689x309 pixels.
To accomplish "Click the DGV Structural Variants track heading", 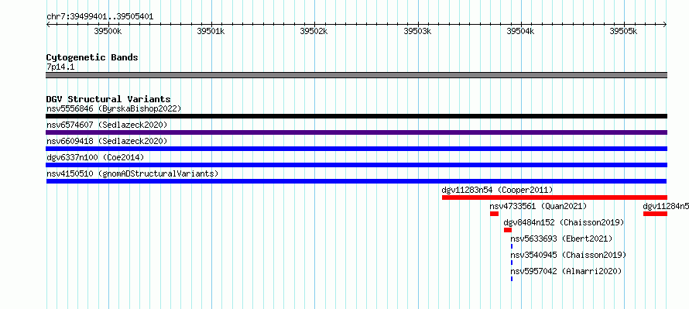I will pos(108,99).
